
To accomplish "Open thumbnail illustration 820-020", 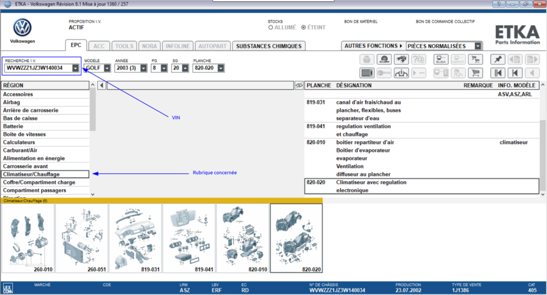I will [296, 238].
